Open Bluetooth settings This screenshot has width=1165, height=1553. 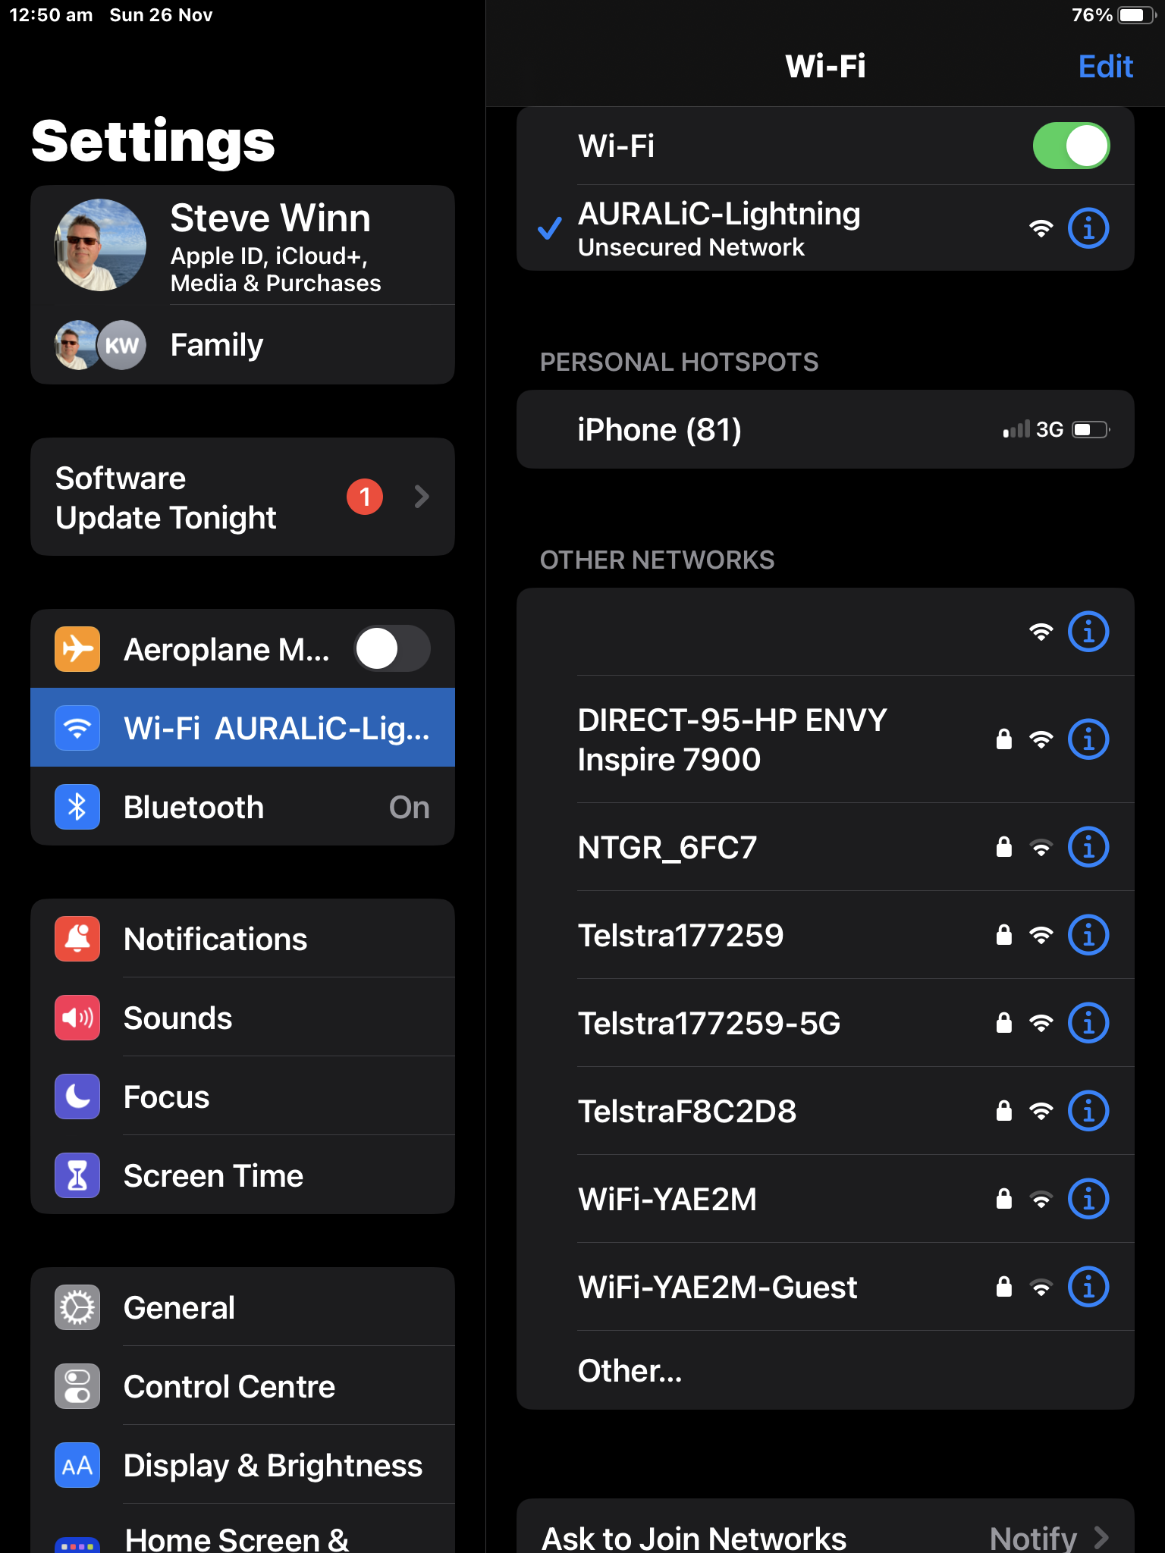(x=243, y=806)
